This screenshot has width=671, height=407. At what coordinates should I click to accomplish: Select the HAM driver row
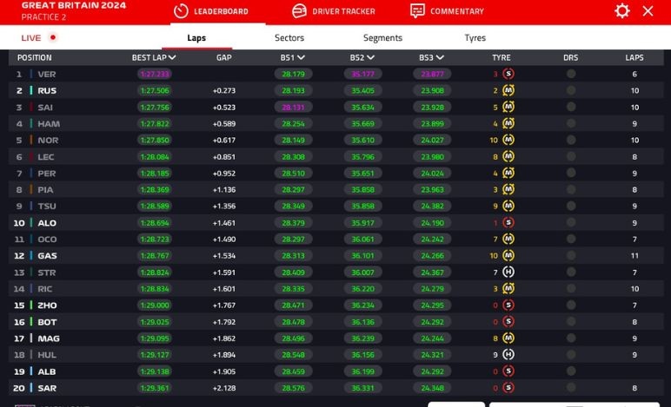point(48,124)
